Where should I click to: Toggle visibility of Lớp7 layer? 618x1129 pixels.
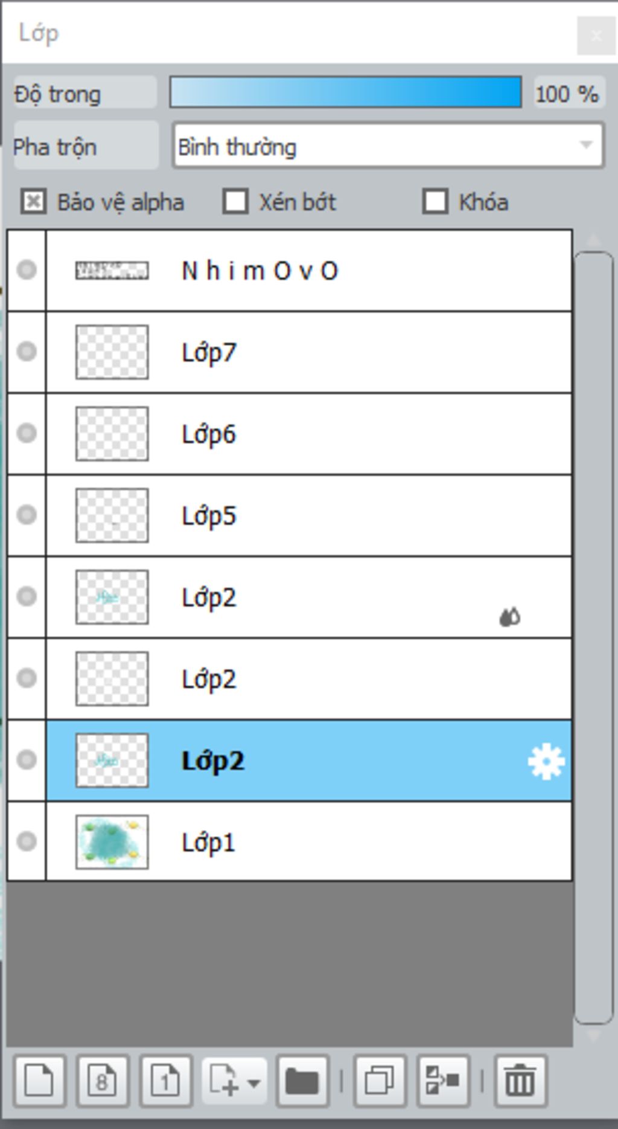[x=27, y=352]
